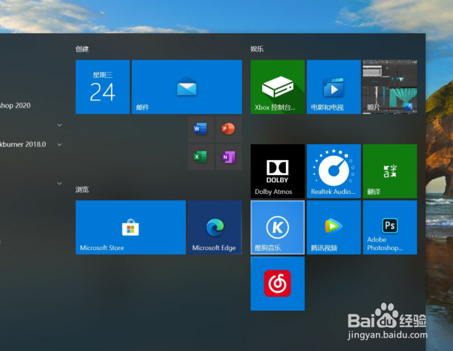Launch Word from the small tile
The image size is (453, 351).
point(201,129)
